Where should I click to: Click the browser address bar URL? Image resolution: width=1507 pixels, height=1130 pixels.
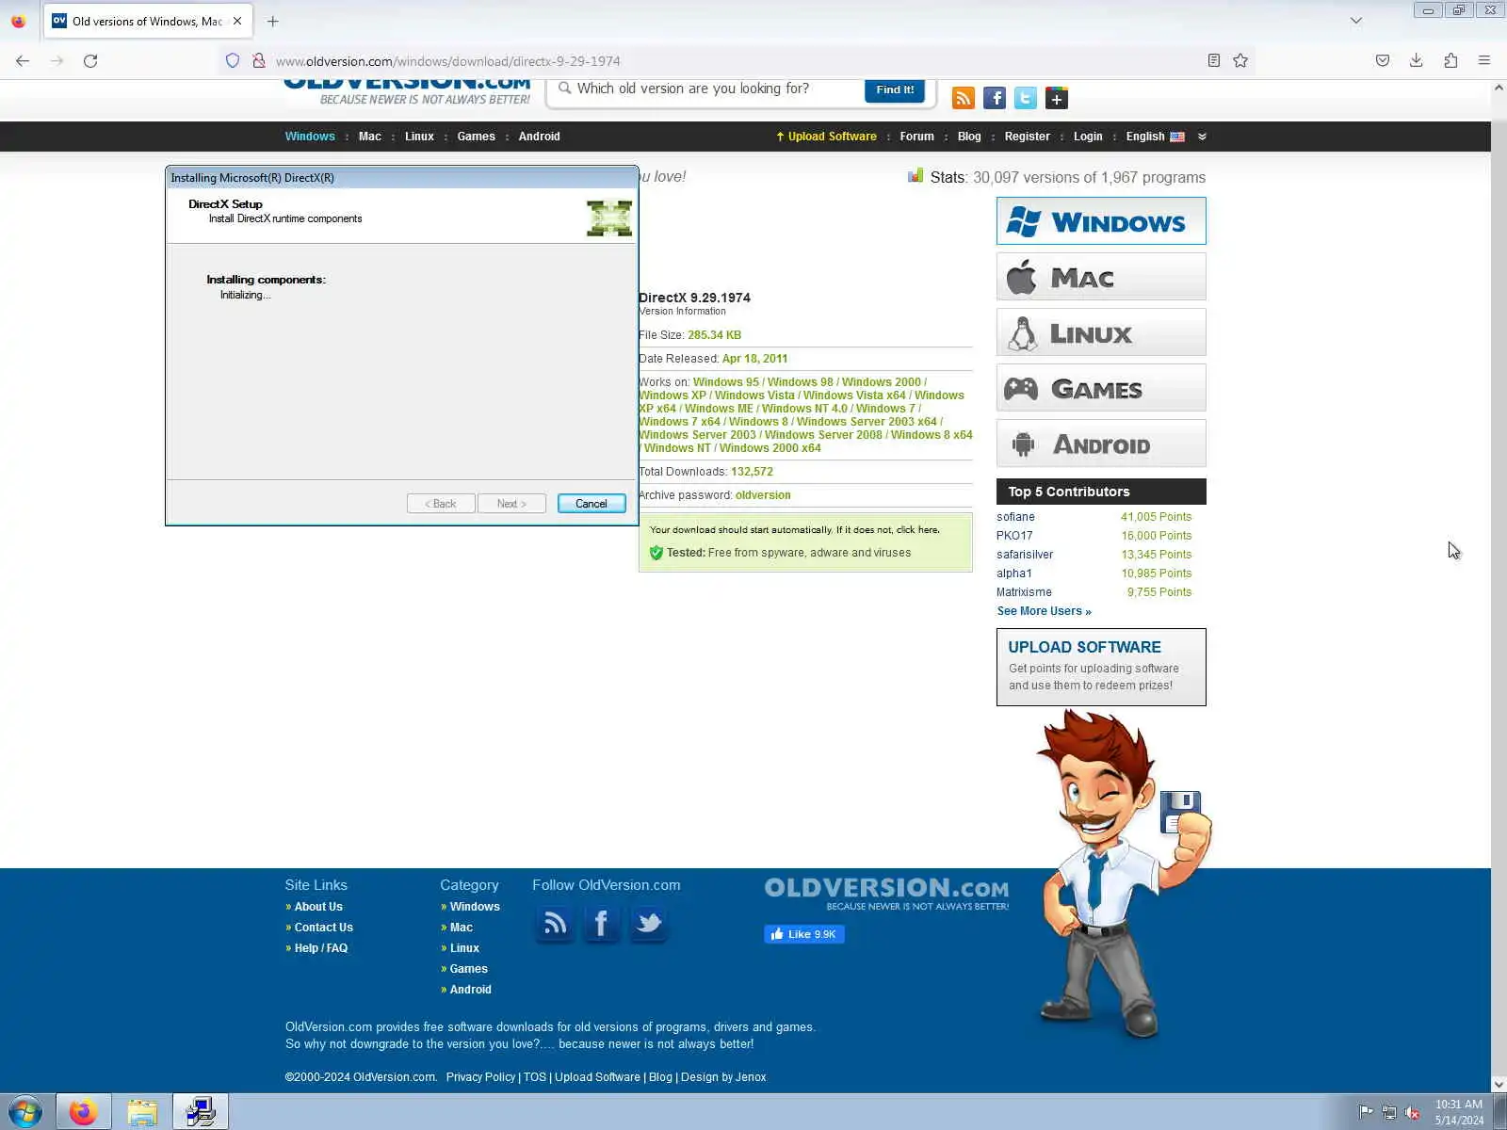click(x=447, y=61)
